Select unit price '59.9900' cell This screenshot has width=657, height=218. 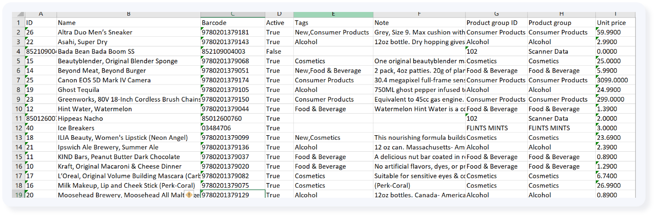pyautogui.click(x=616, y=32)
